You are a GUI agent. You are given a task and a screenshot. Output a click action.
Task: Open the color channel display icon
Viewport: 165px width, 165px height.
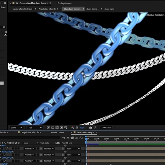click(73, 128)
